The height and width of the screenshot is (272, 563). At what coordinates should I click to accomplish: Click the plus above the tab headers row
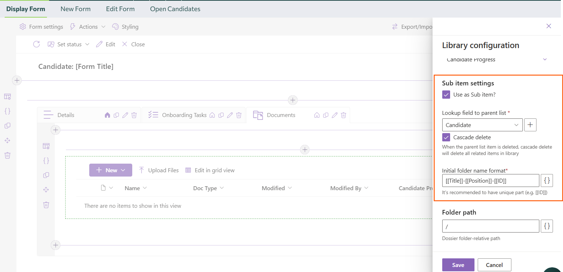[x=293, y=100]
